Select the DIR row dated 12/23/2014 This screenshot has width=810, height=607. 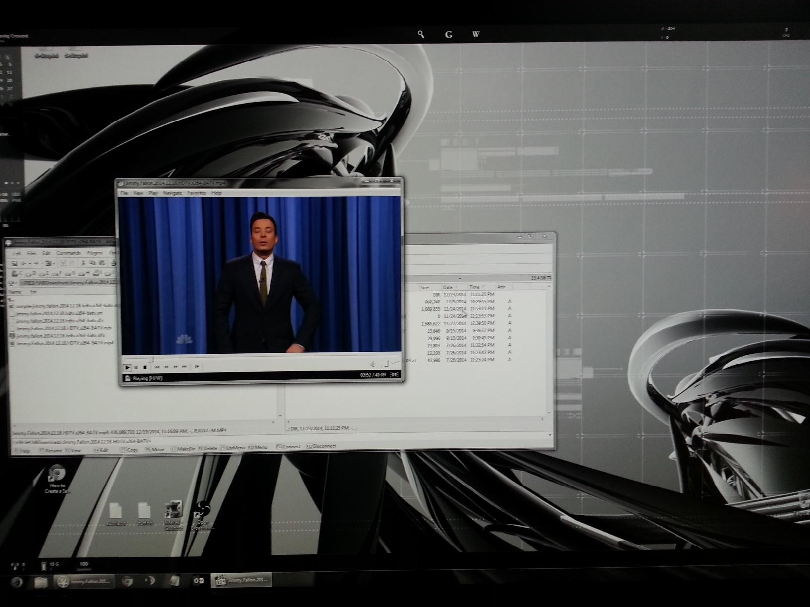click(464, 294)
